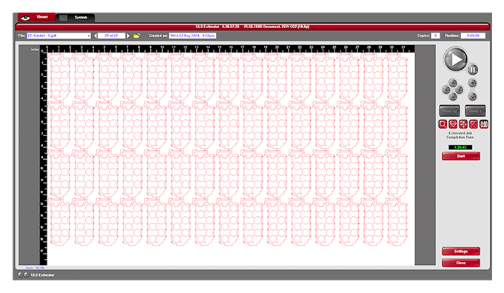Click the large Play button
The width and height of the screenshot is (504, 293).
455,59
